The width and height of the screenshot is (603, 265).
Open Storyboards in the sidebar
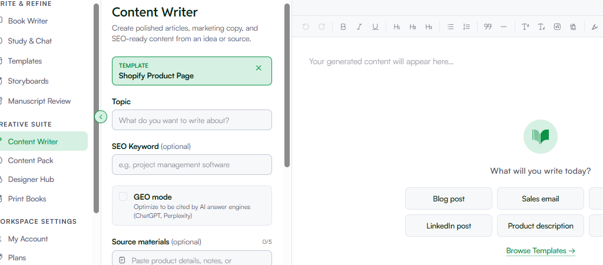28,81
